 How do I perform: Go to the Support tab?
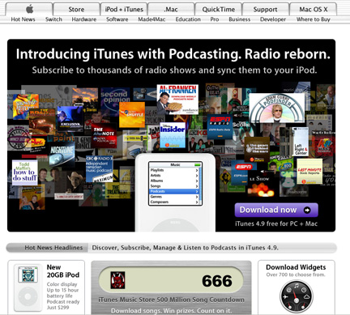(x=266, y=9)
